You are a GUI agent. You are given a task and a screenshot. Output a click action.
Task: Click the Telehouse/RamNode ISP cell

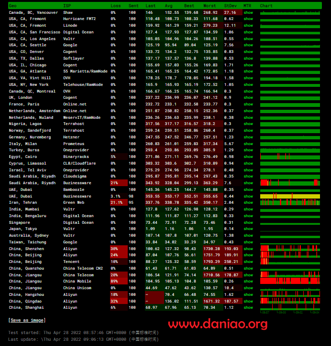83,84
